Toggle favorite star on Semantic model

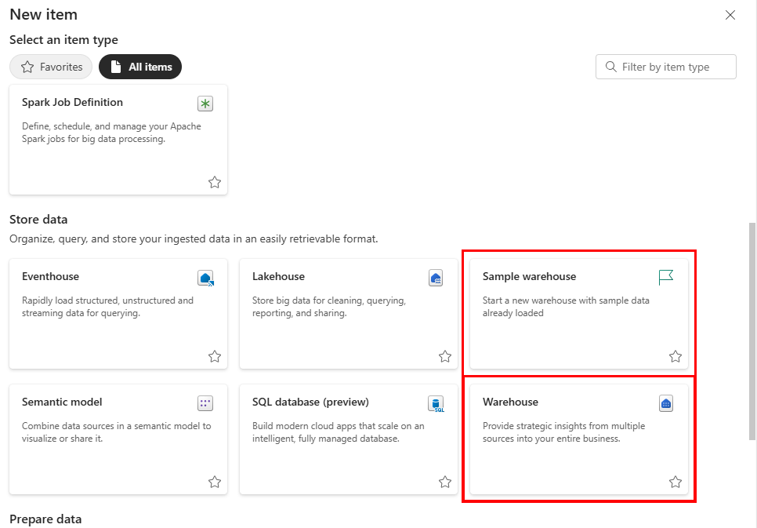pyautogui.click(x=215, y=482)
